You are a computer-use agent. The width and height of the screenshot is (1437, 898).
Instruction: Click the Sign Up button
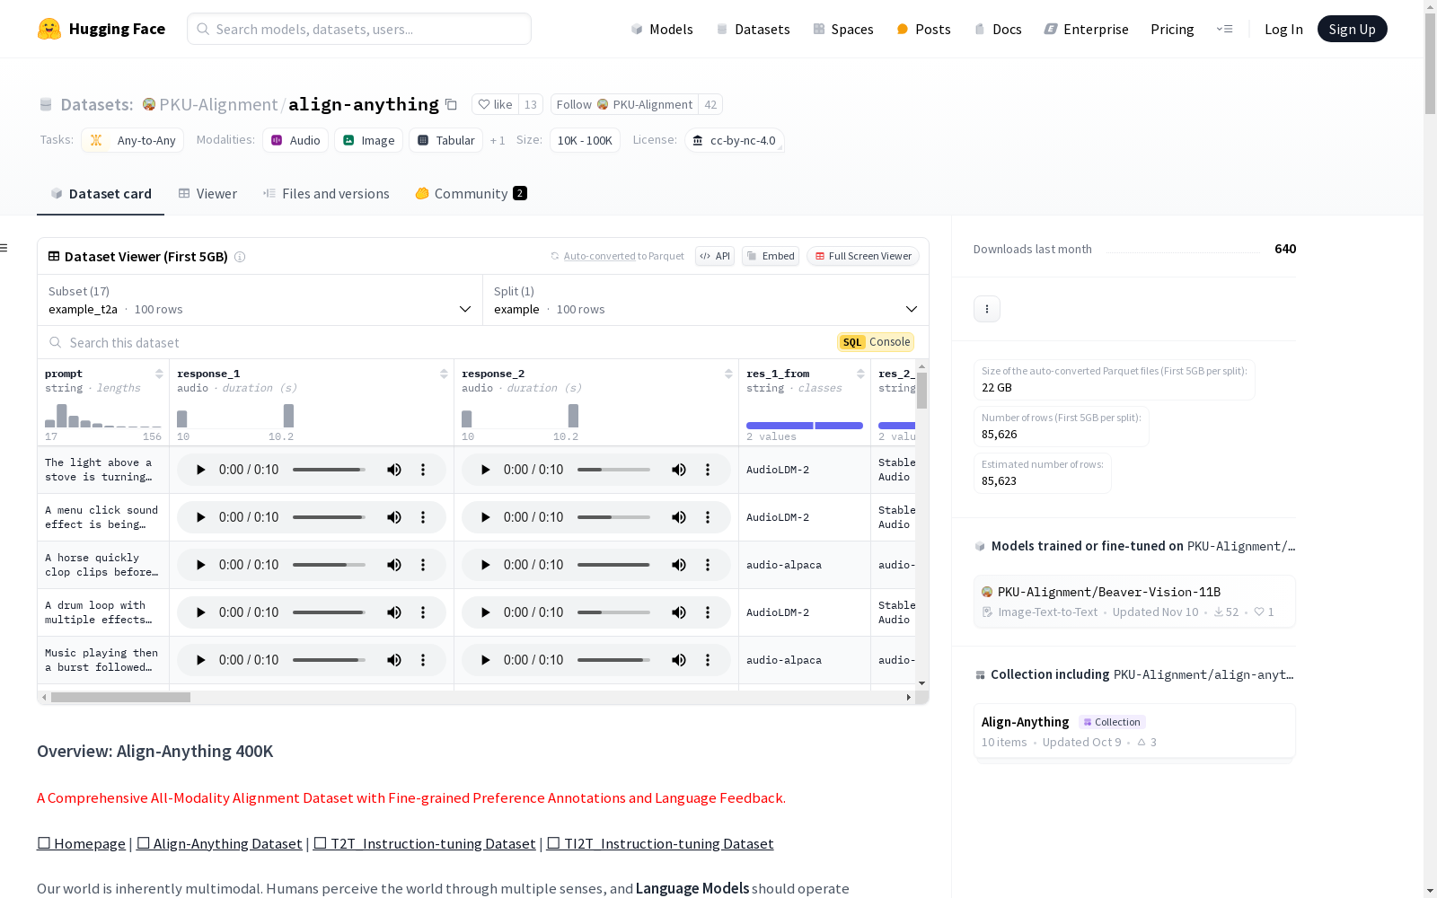(x=1353, y=29)
